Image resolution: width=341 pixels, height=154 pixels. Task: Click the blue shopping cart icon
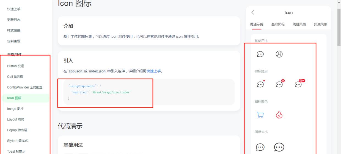(x=260, y=115)
